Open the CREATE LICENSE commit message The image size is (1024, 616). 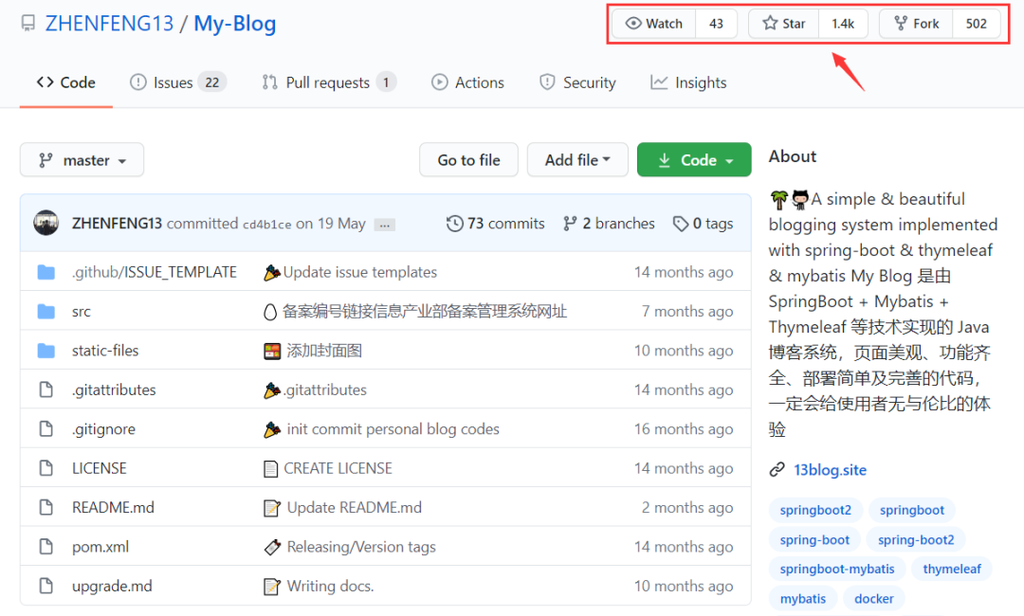[x=338, y=468]
